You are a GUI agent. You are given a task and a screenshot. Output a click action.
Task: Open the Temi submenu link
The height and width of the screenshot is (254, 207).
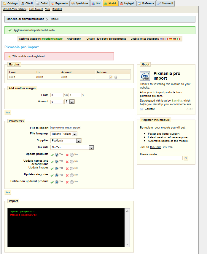47,9
